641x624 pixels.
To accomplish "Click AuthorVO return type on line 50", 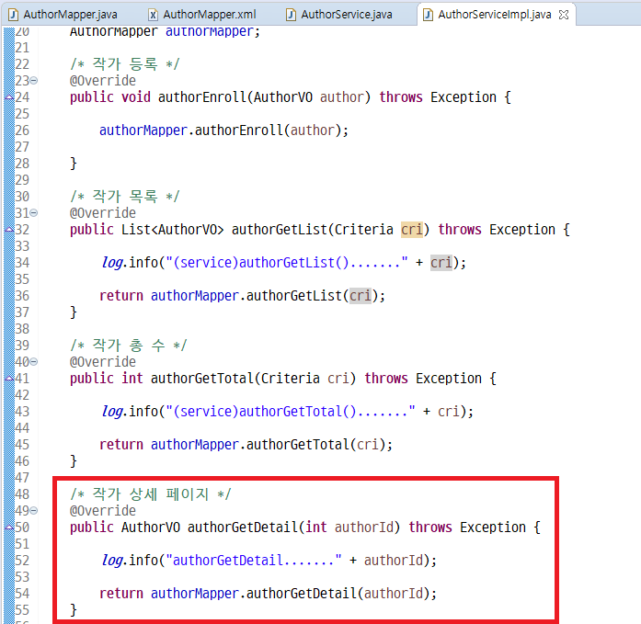I will (151, 528).
